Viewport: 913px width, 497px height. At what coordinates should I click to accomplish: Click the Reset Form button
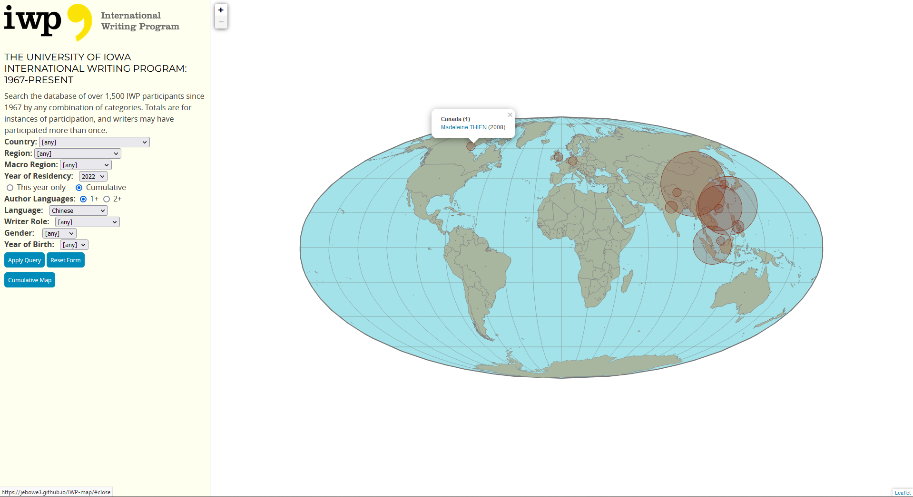(66, 260)
